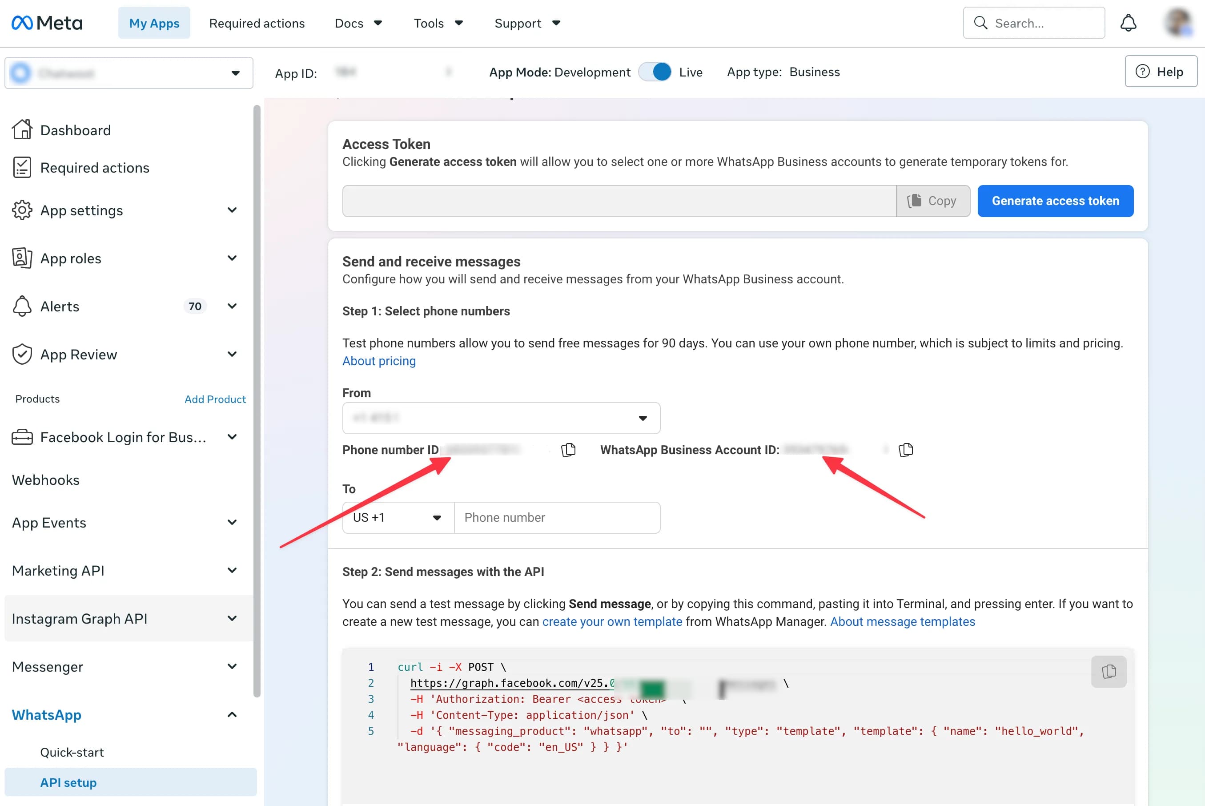Click the App Review shield icon
The image size is (1205, 806).
tap(22, 354)
